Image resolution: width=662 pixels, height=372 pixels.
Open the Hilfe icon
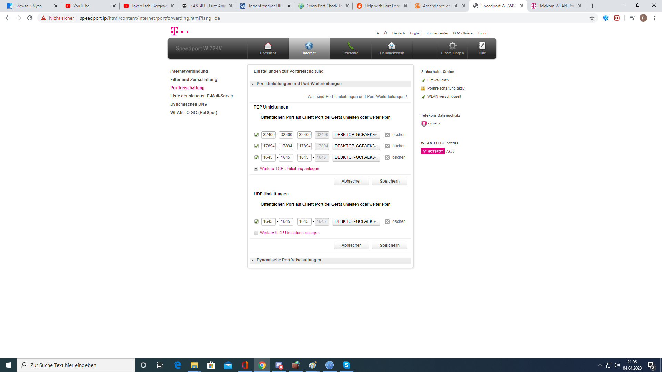(x=482, y=46)
